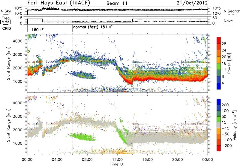Click the '60' tick on Nave axis
Image resolution: width=240 pixels, height=166 pixels.
[214, 18]
